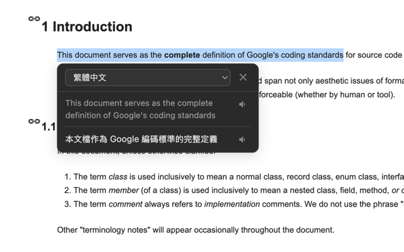This screenshot has width=404, height=252.
Task: Click the bold word complete in the selected sentence
Action: (182, 55)
